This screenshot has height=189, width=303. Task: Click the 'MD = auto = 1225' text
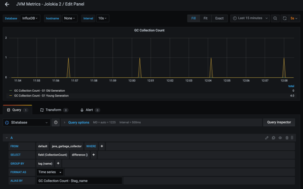point(104,122)
